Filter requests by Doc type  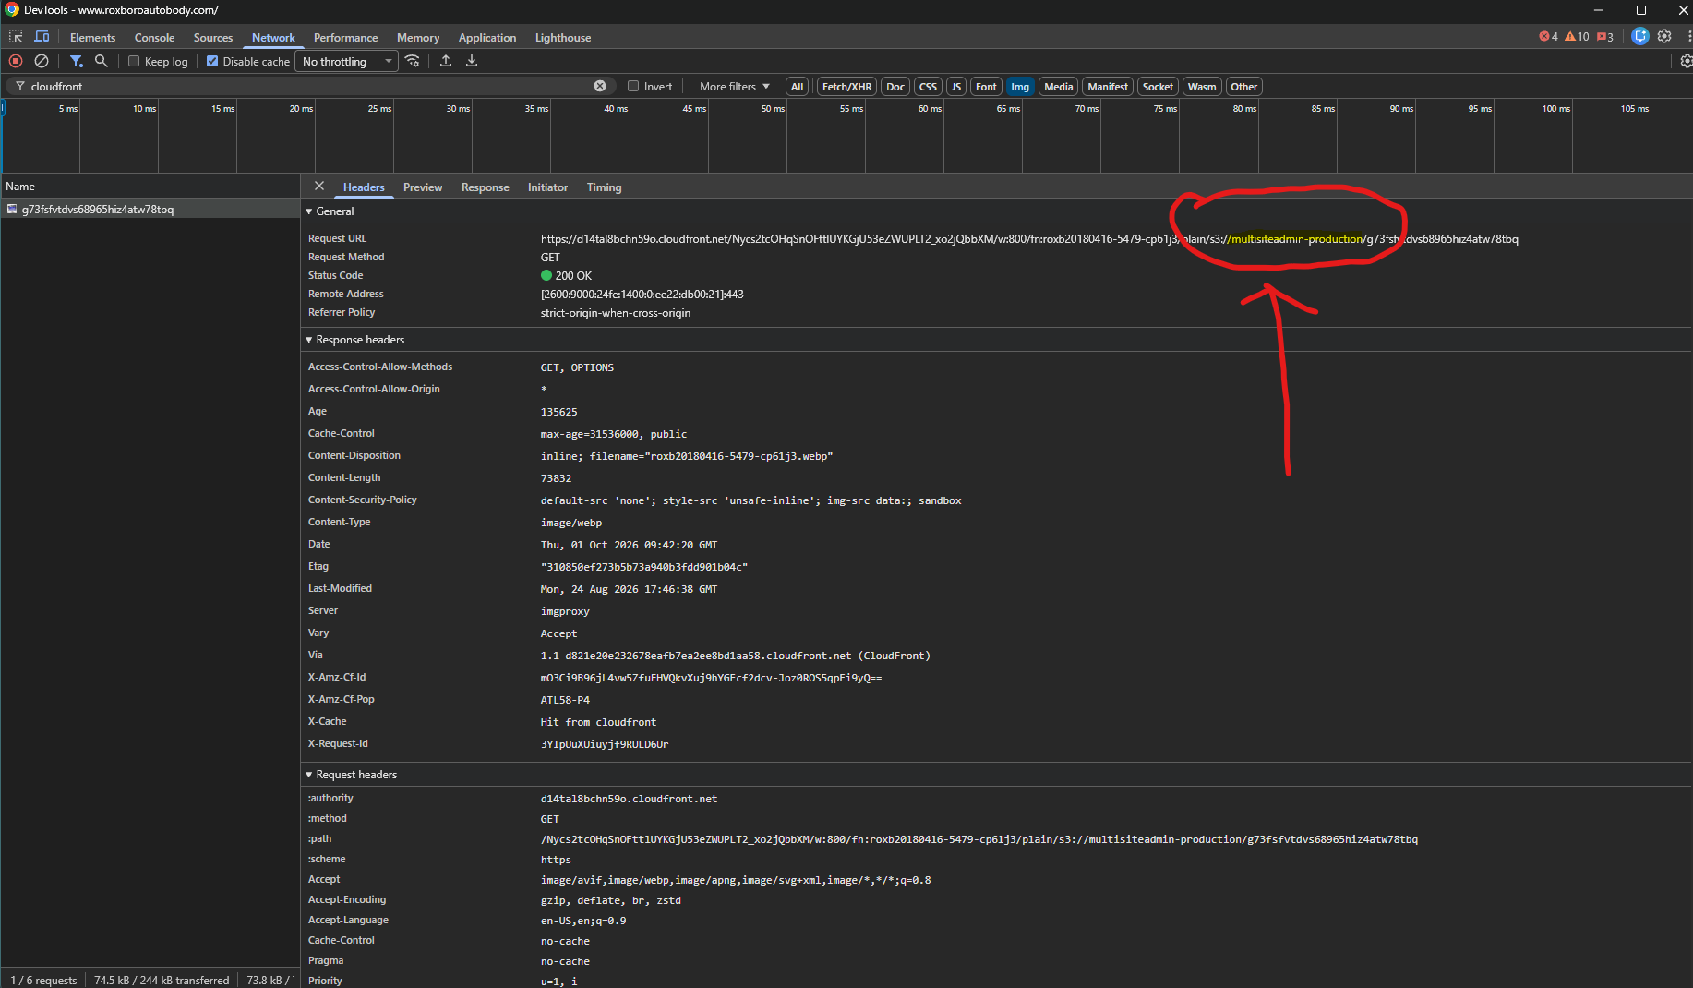(x=895, y=87)
